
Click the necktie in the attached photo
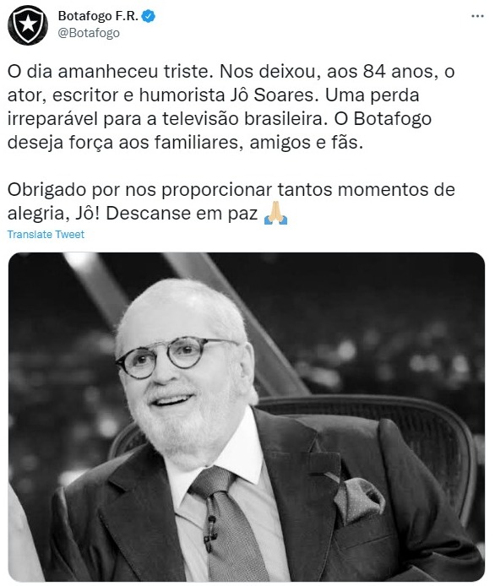pyautogui.click(x=227, y=524)
